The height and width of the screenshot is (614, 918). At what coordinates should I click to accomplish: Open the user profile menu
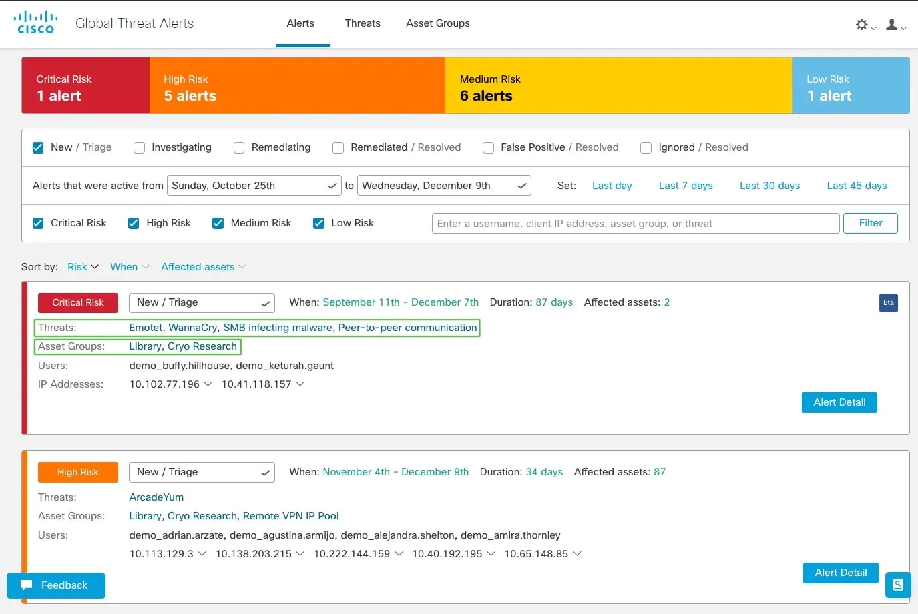click(895, 25)
